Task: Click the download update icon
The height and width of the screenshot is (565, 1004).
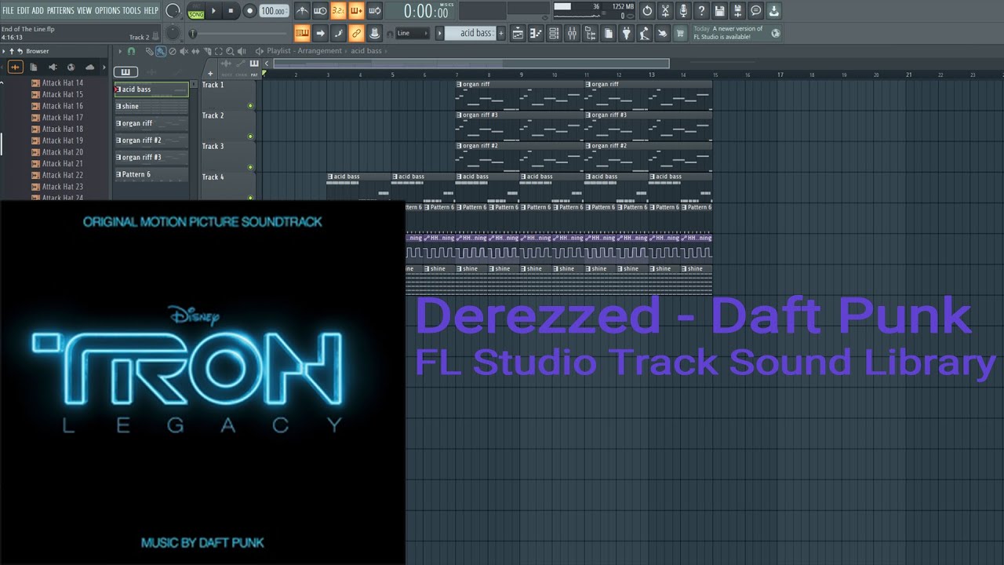Action: (773, 11)
